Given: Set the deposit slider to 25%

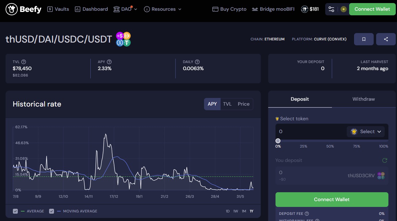Looking at the screenshot, I should coord(303,146).
